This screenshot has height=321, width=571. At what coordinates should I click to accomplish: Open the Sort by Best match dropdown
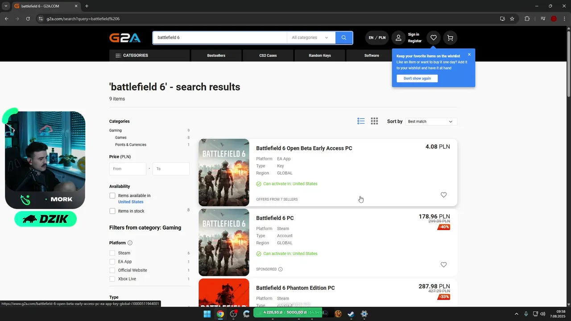pyautogui.click(x=431, y=121)
